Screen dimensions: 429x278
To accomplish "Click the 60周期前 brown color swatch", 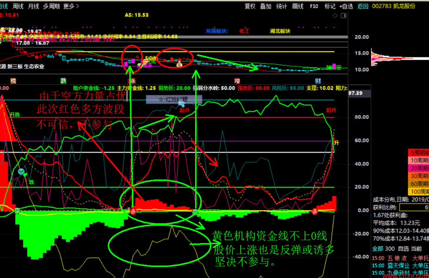I will (418, 184).
